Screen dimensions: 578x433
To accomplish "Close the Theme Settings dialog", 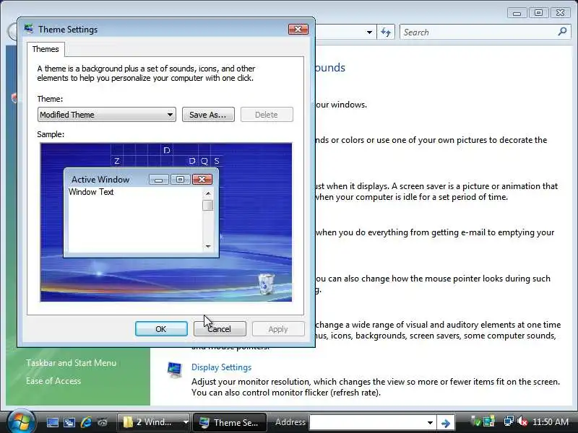I will pyautogui.click(x=298, y=29).
